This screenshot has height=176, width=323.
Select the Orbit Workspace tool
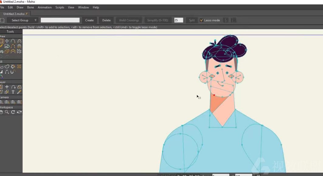tap(19, 112)
